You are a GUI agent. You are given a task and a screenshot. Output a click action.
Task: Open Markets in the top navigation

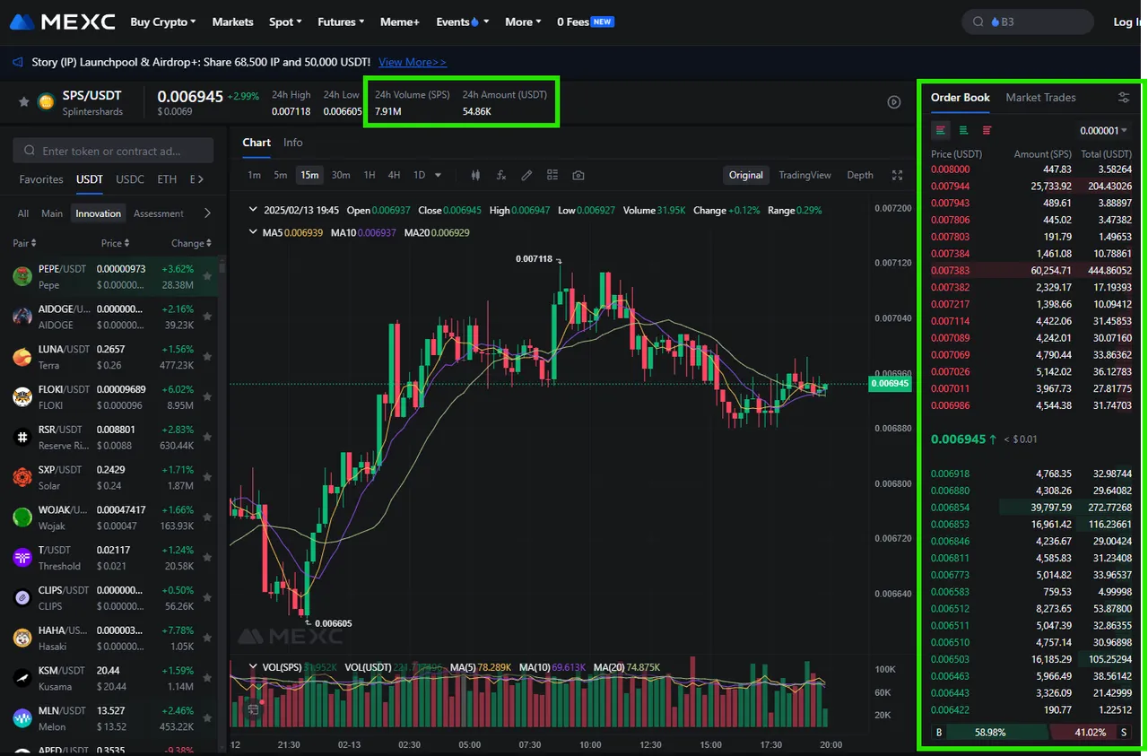(232, 22)
